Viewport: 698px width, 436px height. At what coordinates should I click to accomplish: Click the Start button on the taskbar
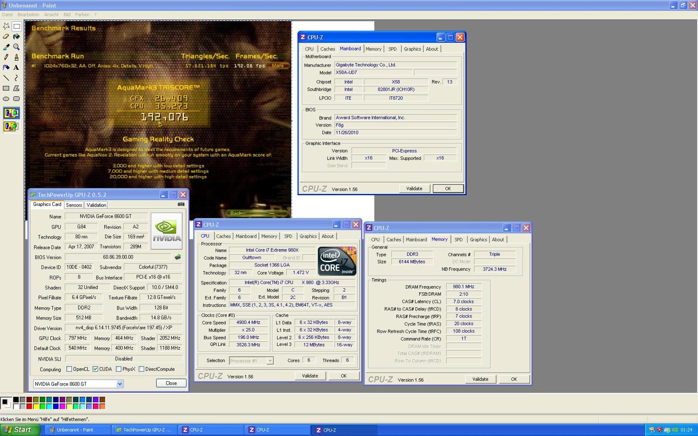tap(20, 430)
